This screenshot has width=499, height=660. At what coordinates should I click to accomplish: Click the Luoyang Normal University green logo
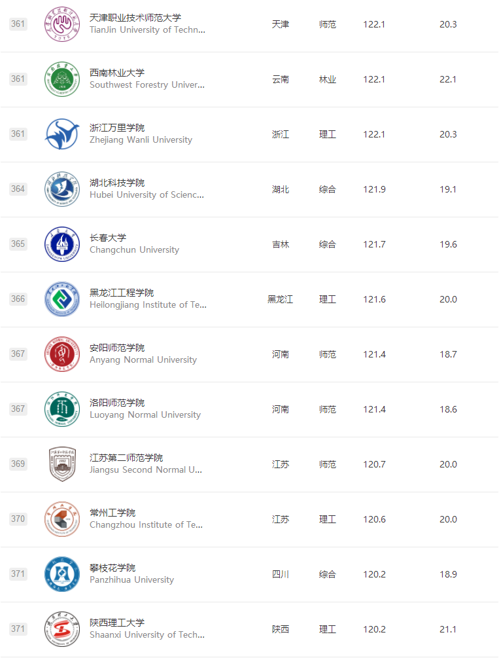61,409
